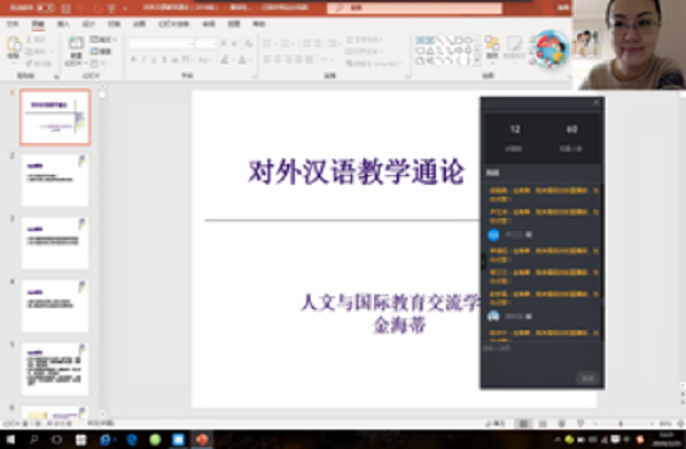Close the dark chat panel
This screenshot has width=686, height=449.
point(596,102)
